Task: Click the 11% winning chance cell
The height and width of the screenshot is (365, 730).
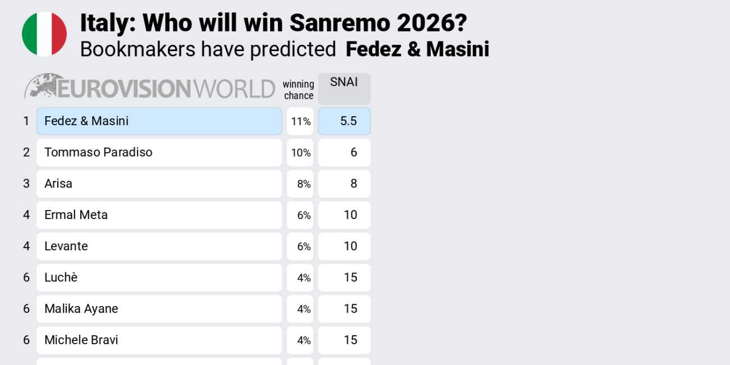Action: 300,121
